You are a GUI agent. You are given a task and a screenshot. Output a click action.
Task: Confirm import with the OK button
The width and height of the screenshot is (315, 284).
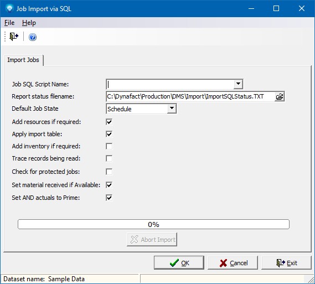click(x=179, y=263)
